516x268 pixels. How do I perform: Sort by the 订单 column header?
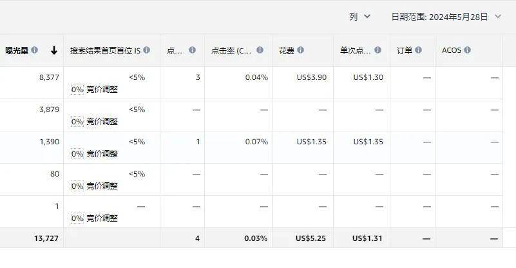(405, 50)
